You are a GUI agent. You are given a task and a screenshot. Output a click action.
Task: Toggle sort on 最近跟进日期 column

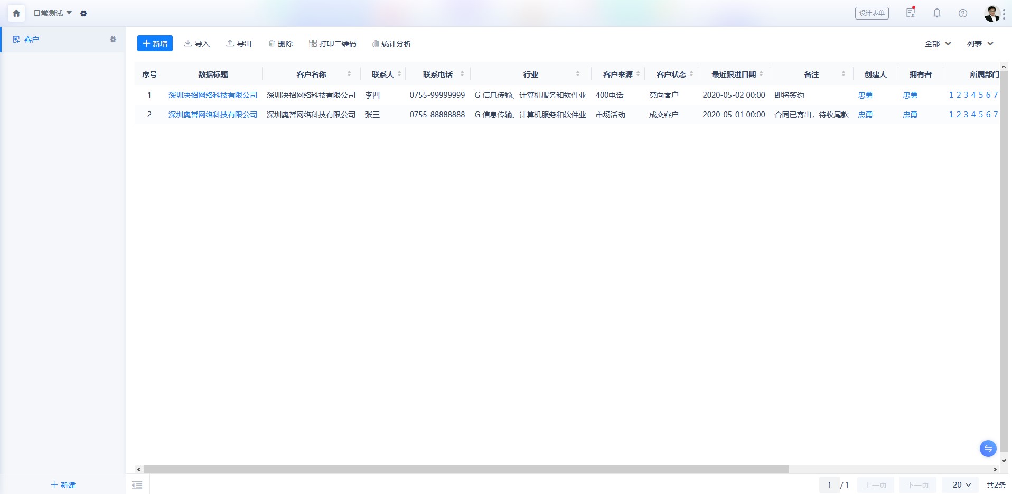(x=761, y=74)
